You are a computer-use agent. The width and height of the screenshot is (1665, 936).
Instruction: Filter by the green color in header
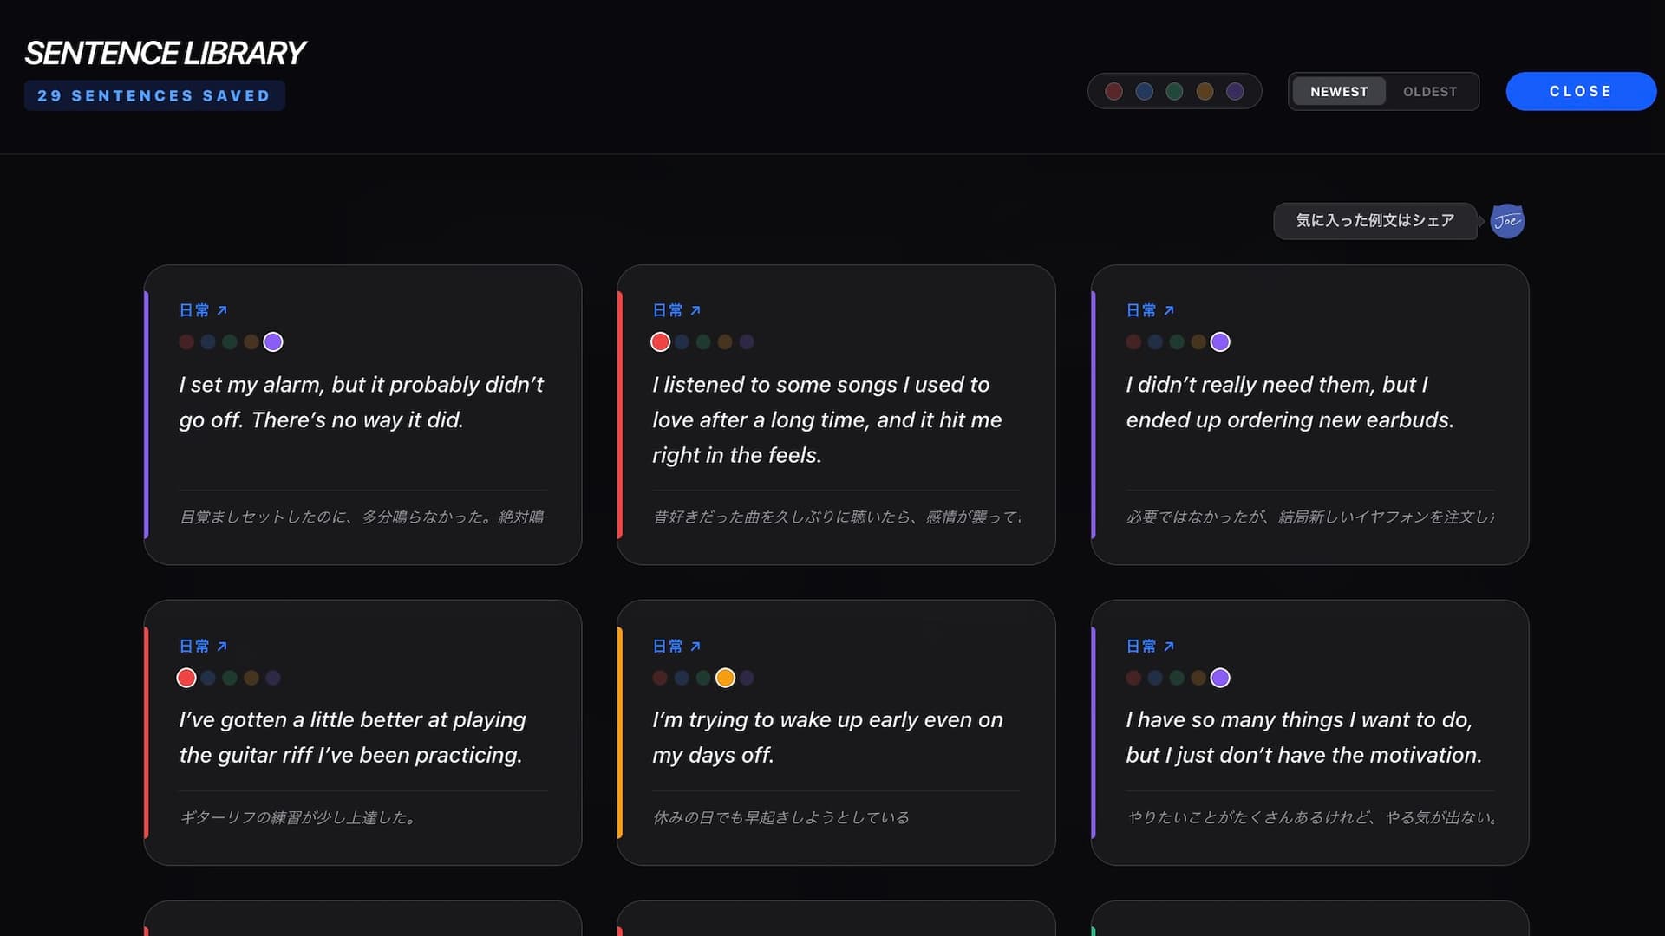(1174, 91)
